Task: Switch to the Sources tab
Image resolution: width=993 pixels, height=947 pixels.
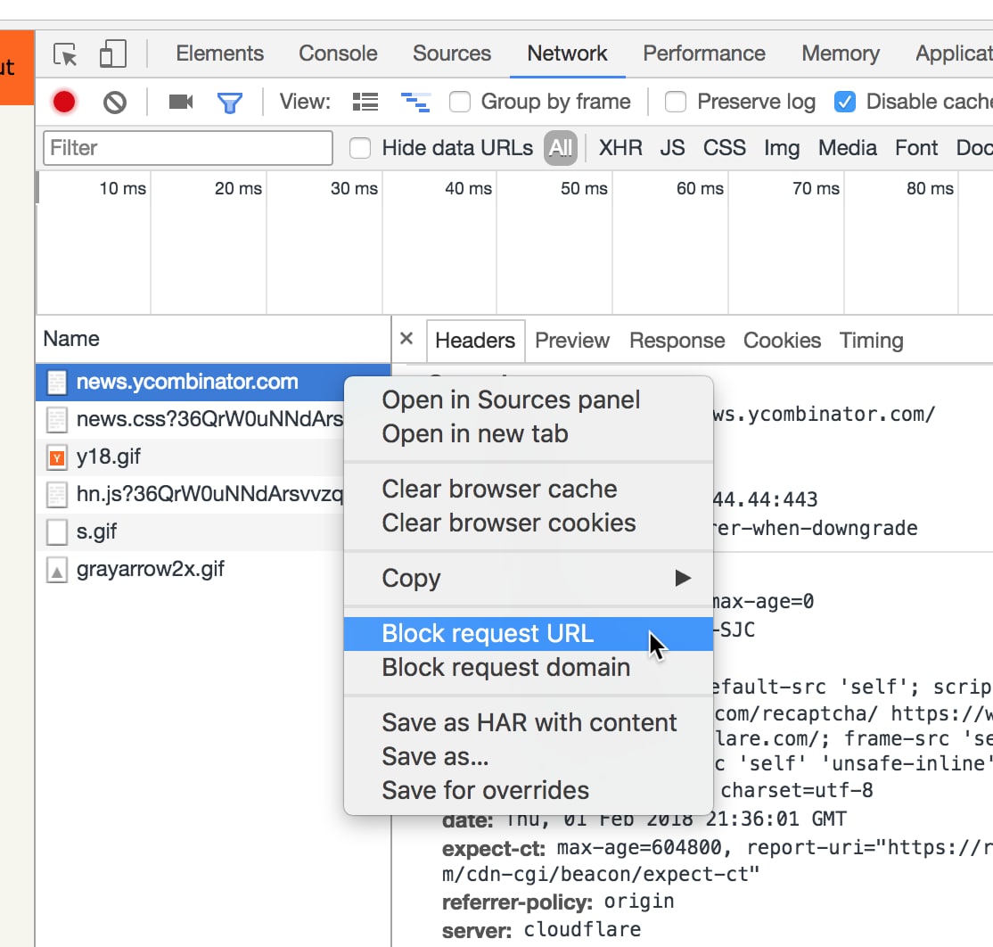Action: tap(452, 54)
